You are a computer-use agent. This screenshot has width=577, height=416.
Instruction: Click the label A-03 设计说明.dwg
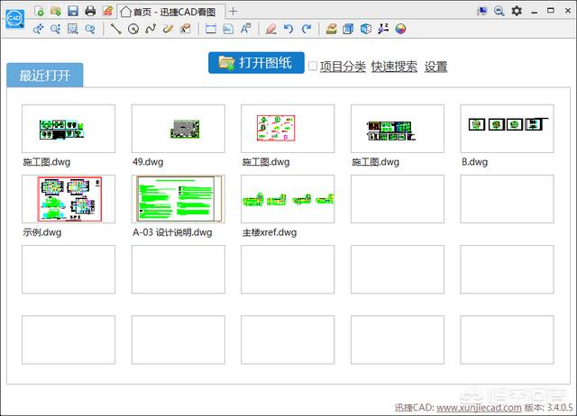[172, 232]
